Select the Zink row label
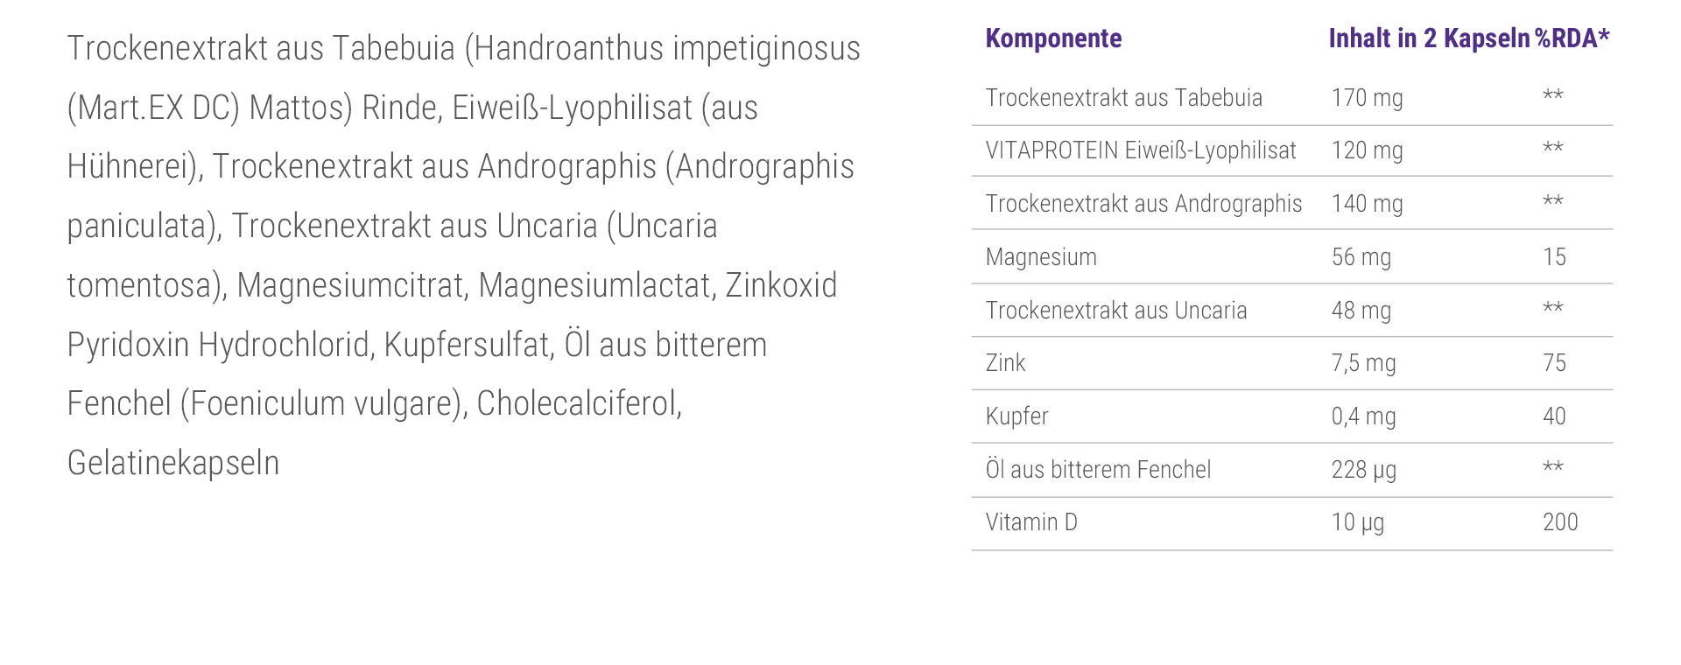1681x665 pixels. (1005, 363)
